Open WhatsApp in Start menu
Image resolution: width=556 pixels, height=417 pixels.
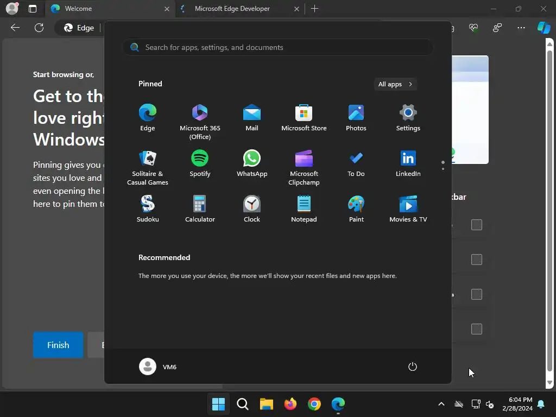pyautogui.click(x=252, y=164)
